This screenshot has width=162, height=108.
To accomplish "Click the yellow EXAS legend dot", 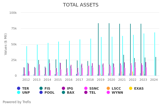I will [131, 88].
